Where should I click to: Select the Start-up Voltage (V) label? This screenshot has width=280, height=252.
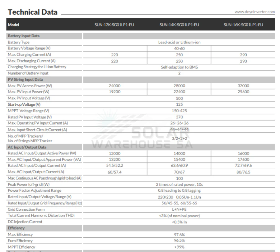coord(24,104)
